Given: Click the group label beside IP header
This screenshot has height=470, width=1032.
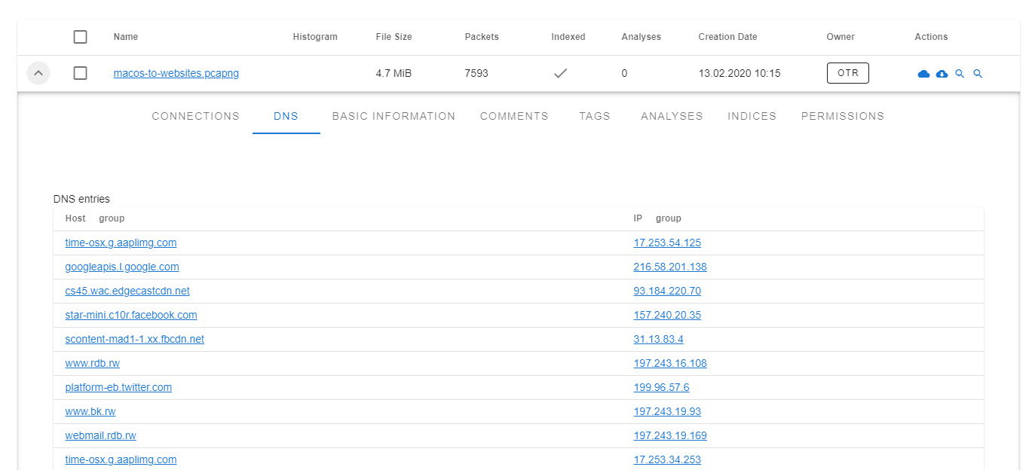Looking at the screenshot, I should pos(669,218).
